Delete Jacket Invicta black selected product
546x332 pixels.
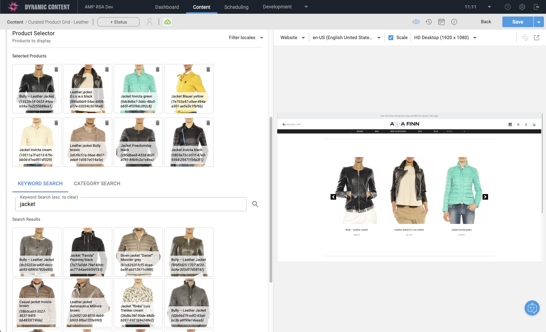(208, 123)
